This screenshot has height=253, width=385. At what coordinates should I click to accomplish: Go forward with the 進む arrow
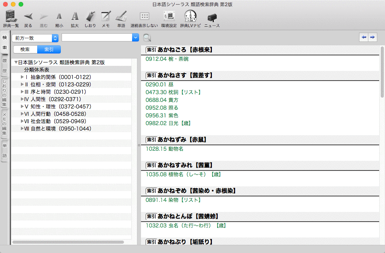tap(44, 19)
